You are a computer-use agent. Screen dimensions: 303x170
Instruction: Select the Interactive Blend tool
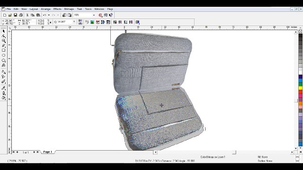click(4, 72)
